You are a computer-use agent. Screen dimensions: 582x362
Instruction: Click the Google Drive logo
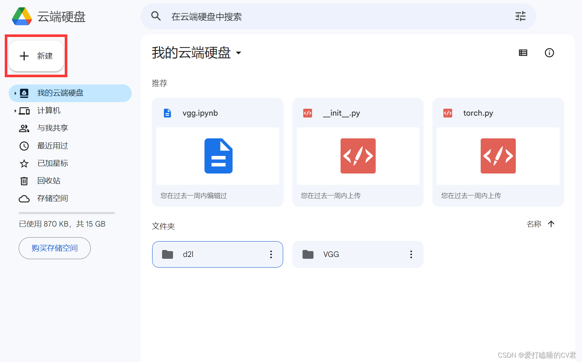[22, 16]
